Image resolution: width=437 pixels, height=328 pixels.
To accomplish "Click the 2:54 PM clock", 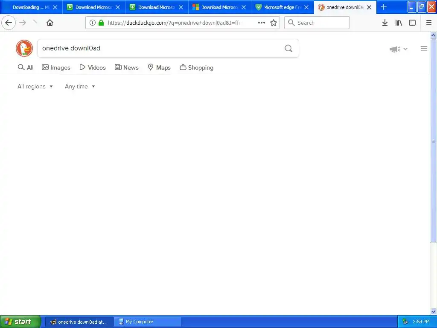I will click(x=421, y=322).
